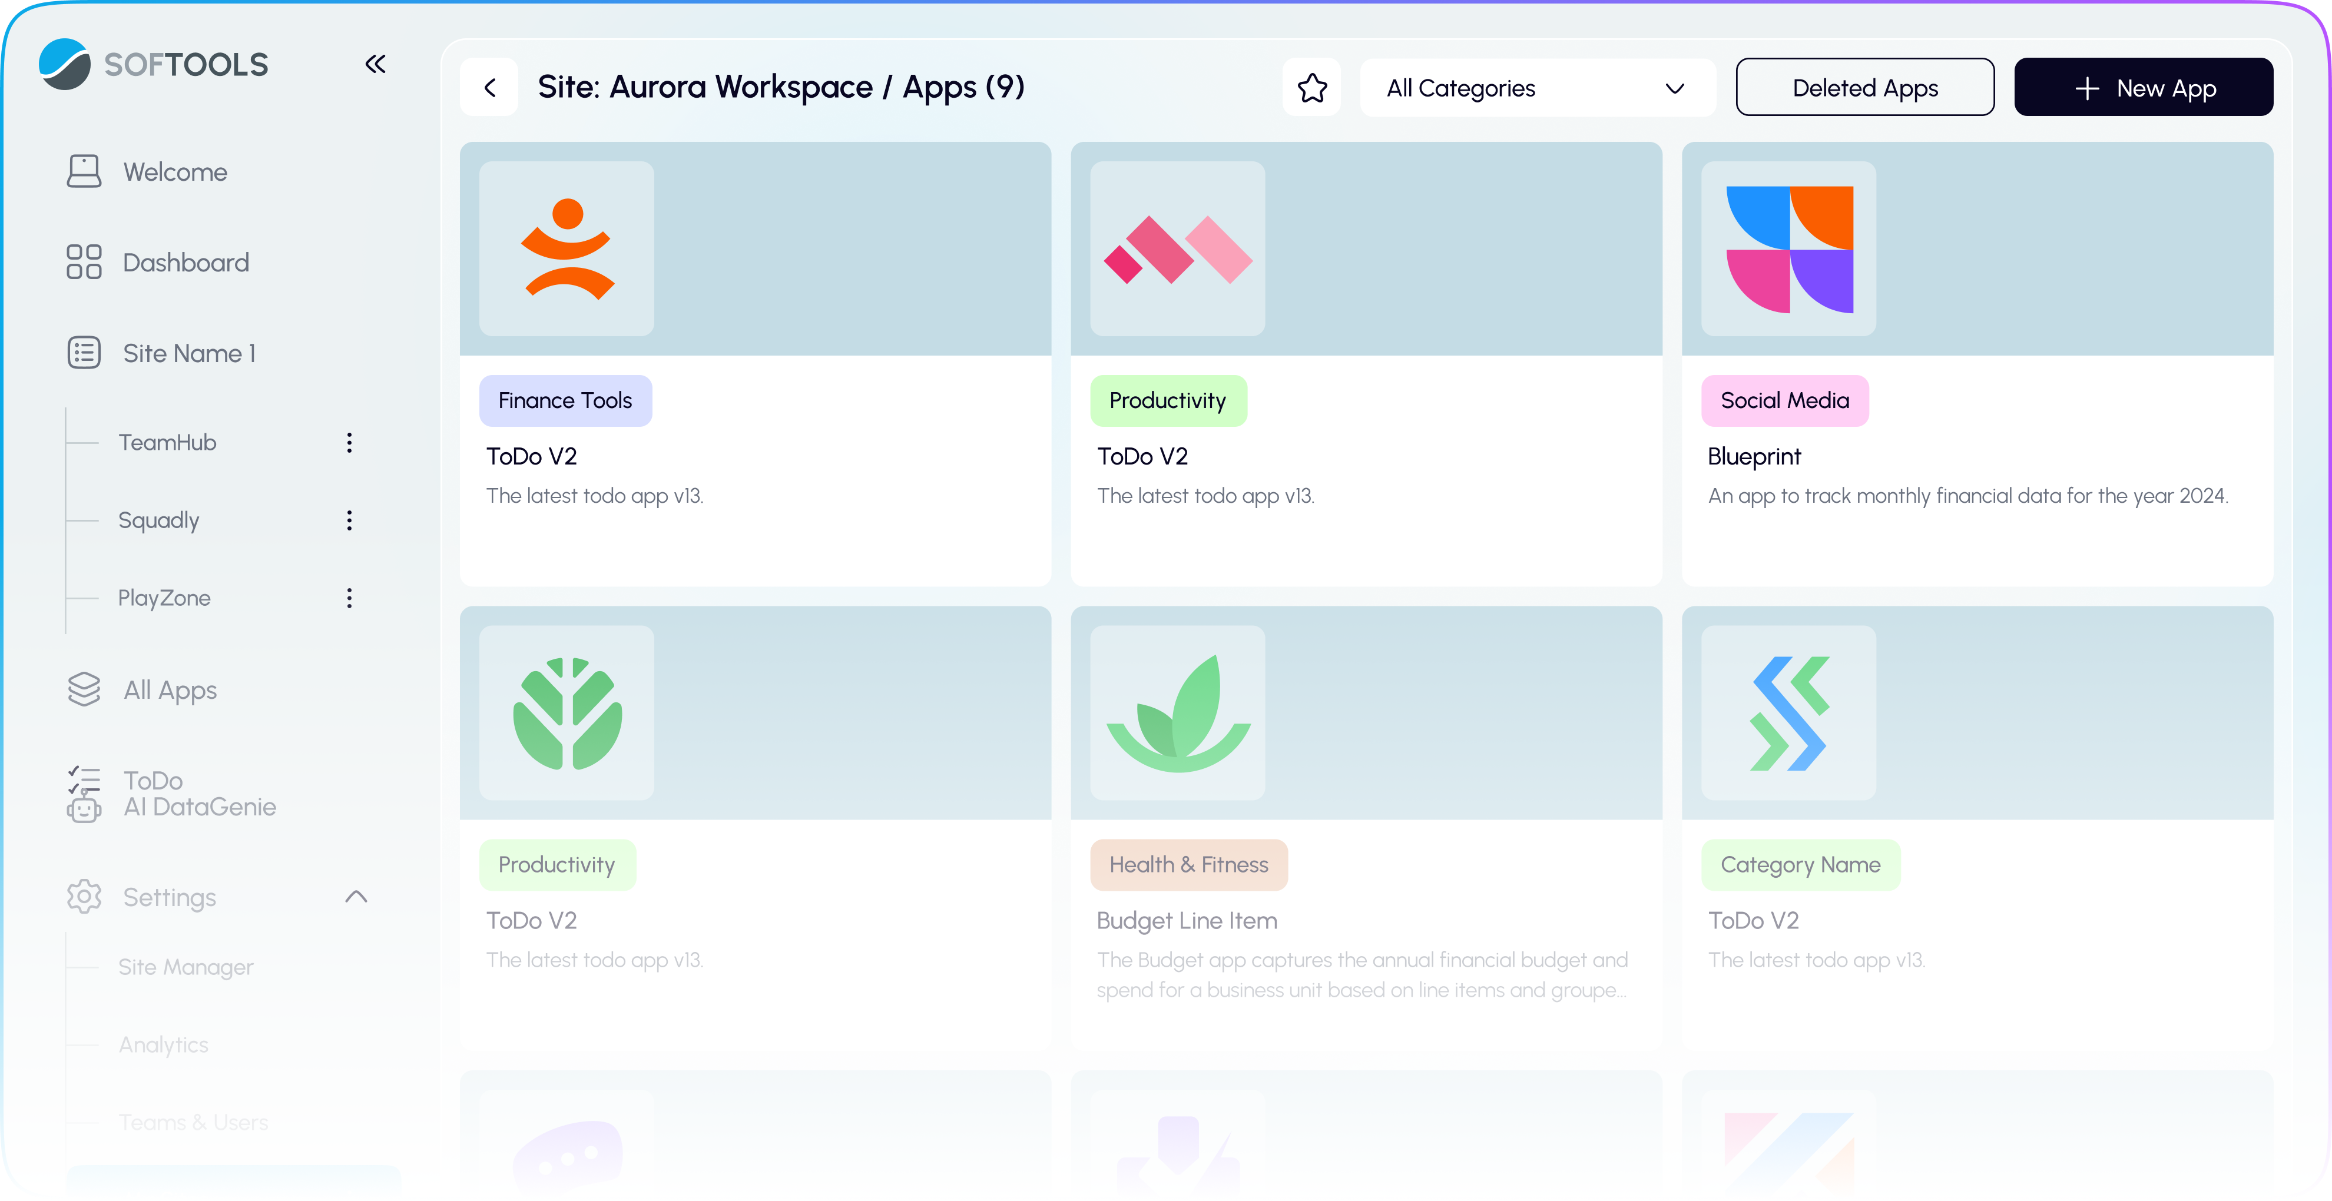Image resolution: width=2332 pixels, height=1201 pixels.
Task: Click the Site Name 1 list icon
Action: tap(84, 352)
